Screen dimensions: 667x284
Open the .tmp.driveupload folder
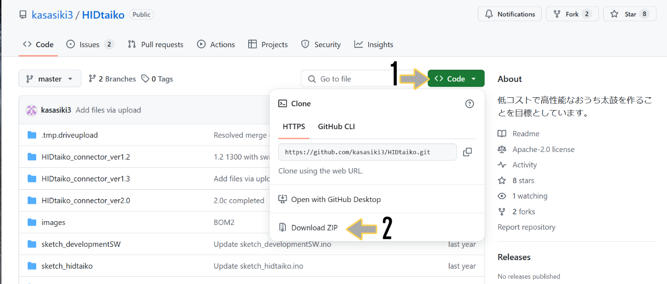click(x=70, y=135)
